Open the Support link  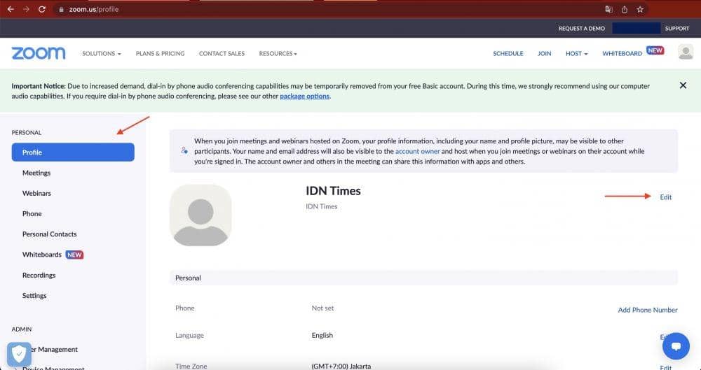click(677, 29)
